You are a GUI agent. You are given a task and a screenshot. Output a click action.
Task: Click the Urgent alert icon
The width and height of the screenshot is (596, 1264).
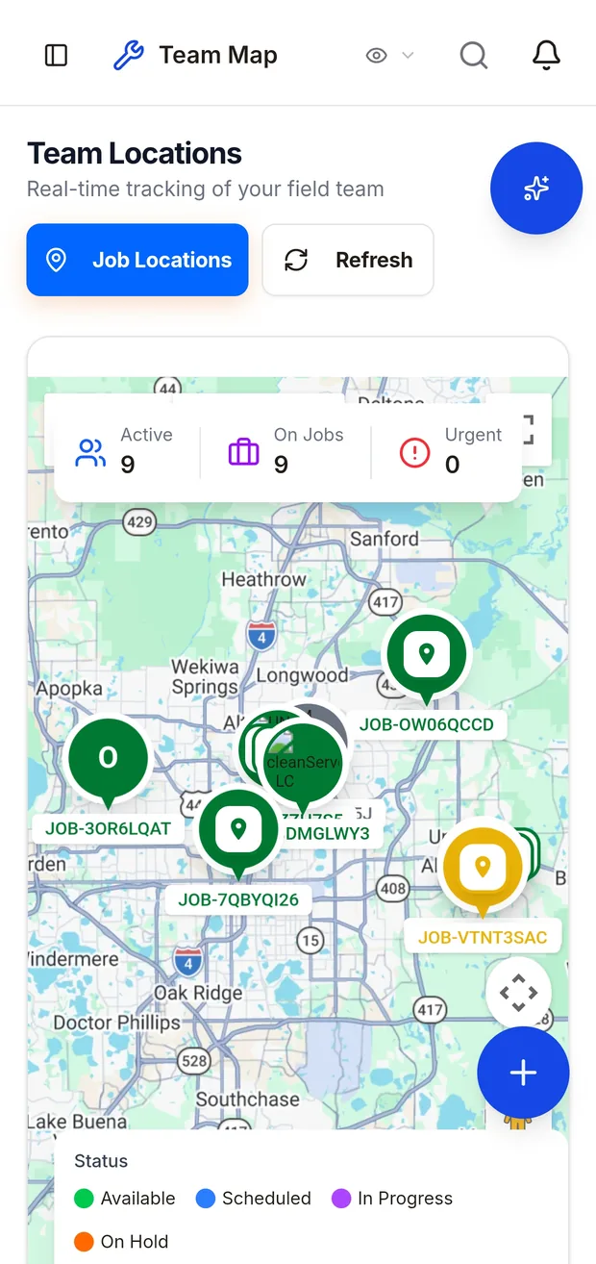(414, 452)
